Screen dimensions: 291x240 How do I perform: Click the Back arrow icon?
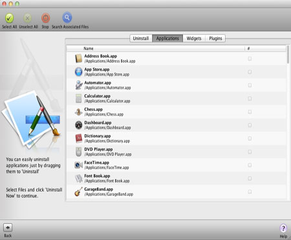pyautogui.click(x=8, y=227)
